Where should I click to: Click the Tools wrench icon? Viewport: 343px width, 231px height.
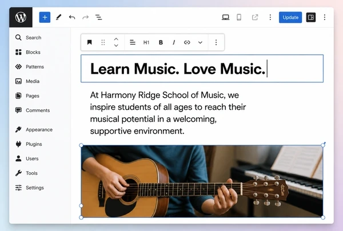point(19,173)
